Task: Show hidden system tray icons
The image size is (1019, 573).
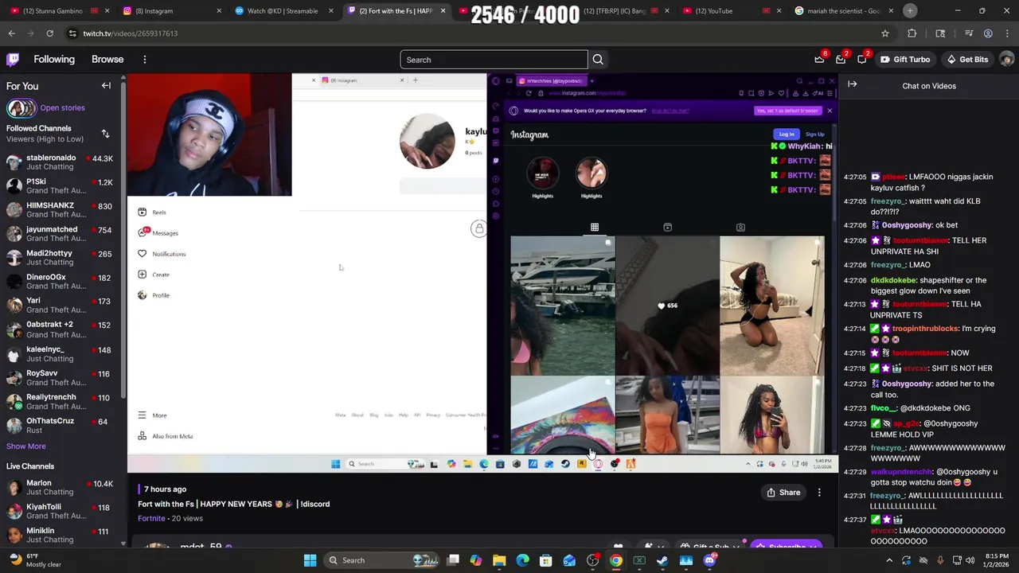Action: pos(889,560)
